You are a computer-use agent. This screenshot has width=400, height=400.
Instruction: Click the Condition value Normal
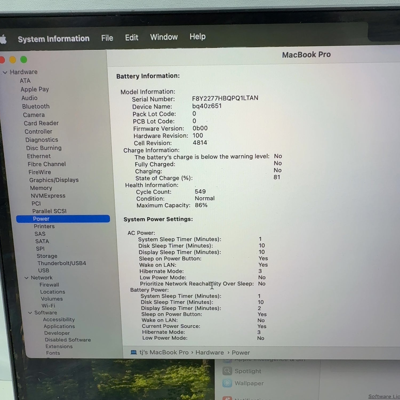pyautogui.click(x=205, y=198)
